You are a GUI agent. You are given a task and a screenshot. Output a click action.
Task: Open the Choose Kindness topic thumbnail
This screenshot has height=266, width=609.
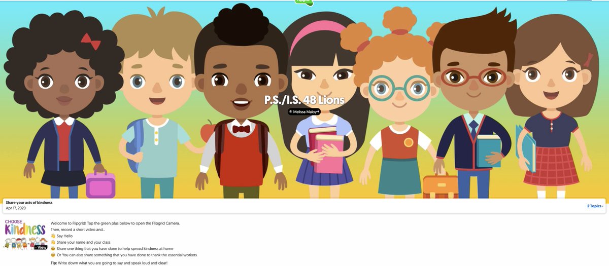coord(25,235)
